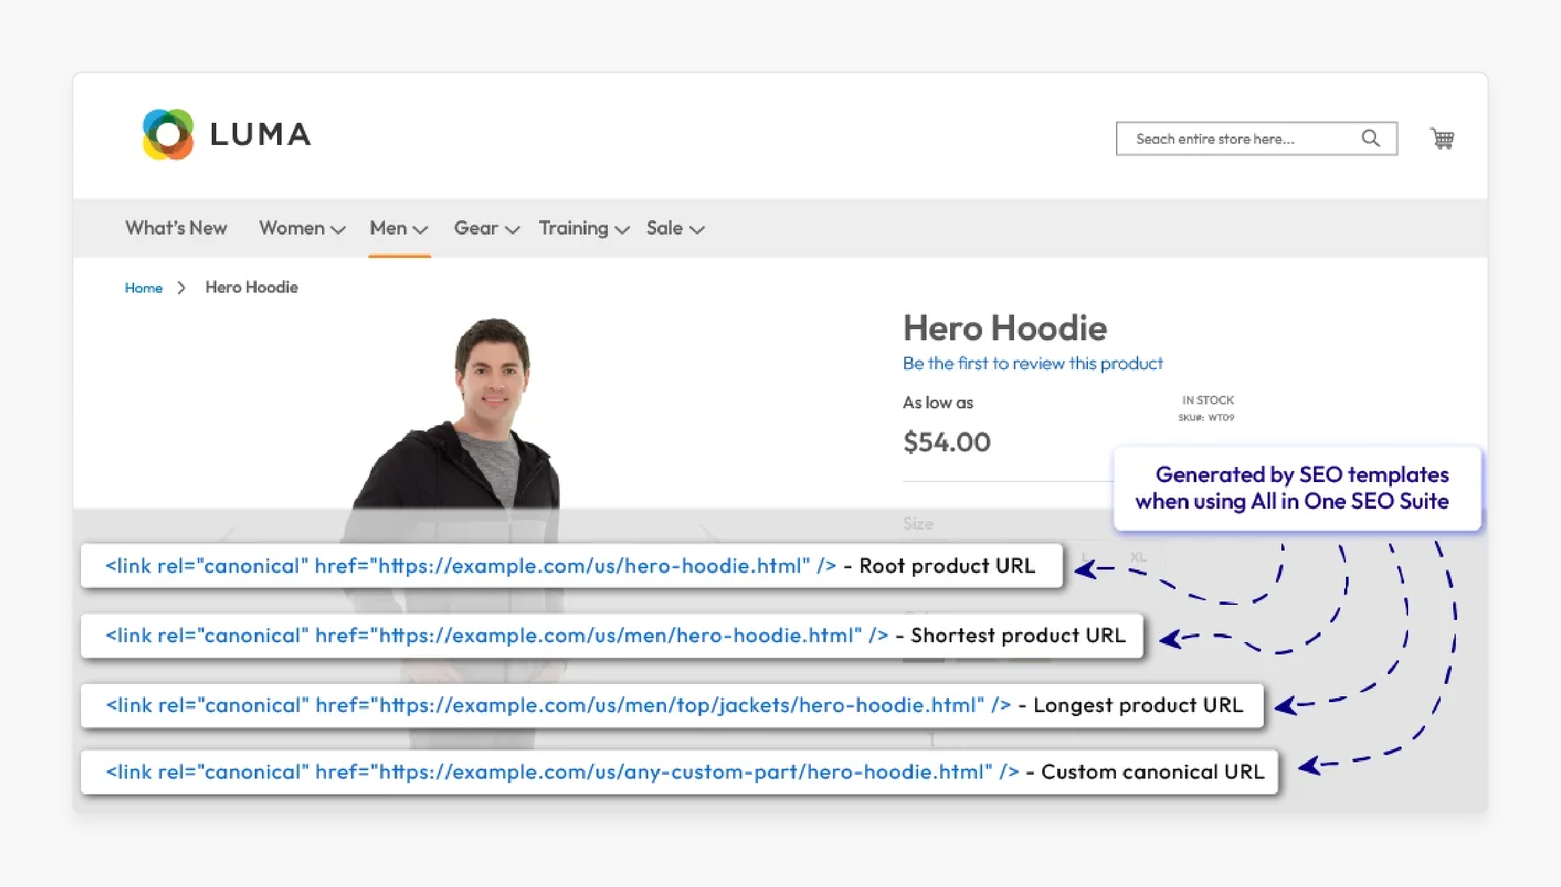Navigate to Home via breadcrumb
1561x887 pixels.
point(143,287)
